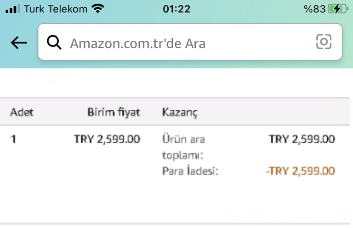Tap the battery charging icon
Viewport: 353px width, 228px height.
coord(338,9)
